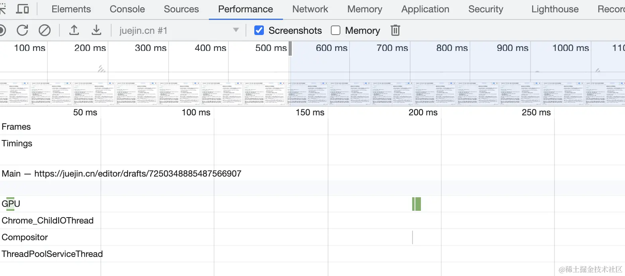625x276 pixels.
Task: Enable the Memory checkbox
Action: pyautogui.click(x=336, y=30)
